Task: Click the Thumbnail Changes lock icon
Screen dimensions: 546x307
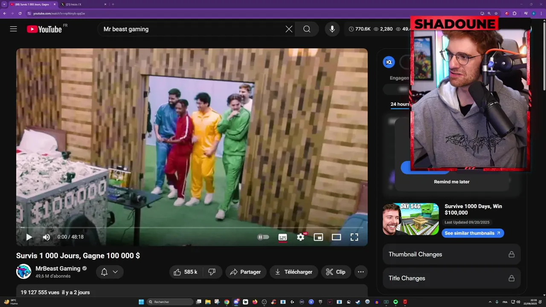Action: [511, 254]
